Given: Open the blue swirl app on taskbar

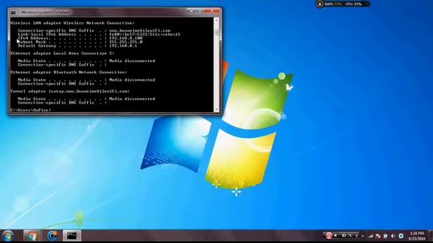Looking at the screenshot, I should click(52, 236).
